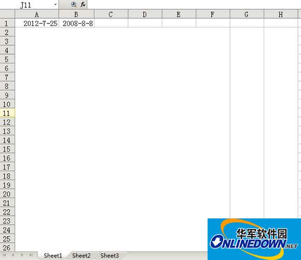The image size is (301, 260).
Task: Select column F header
Action: 213,15
